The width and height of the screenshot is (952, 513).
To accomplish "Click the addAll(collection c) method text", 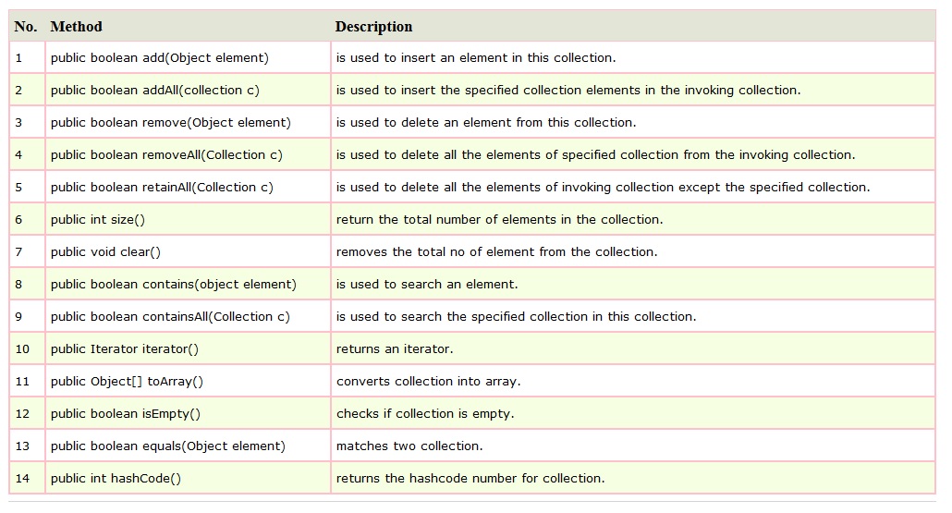I will pyautogui.click(x=154, y=91).
